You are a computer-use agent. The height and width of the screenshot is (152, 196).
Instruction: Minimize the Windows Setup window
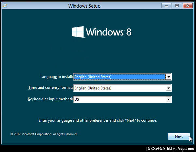166,6
